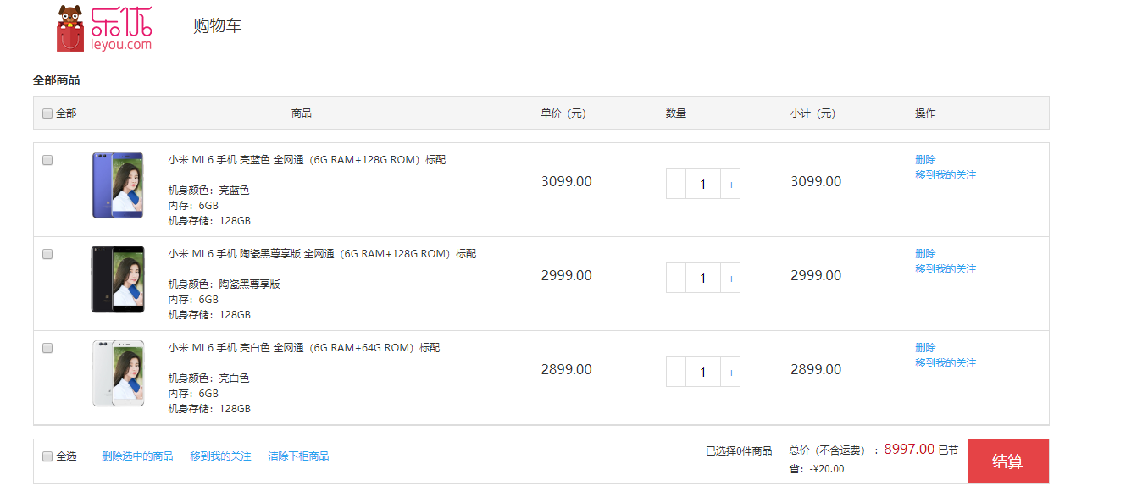Open the blue Mi 6 phone thumbnail

pyautogui.click(x=118, y=185)
